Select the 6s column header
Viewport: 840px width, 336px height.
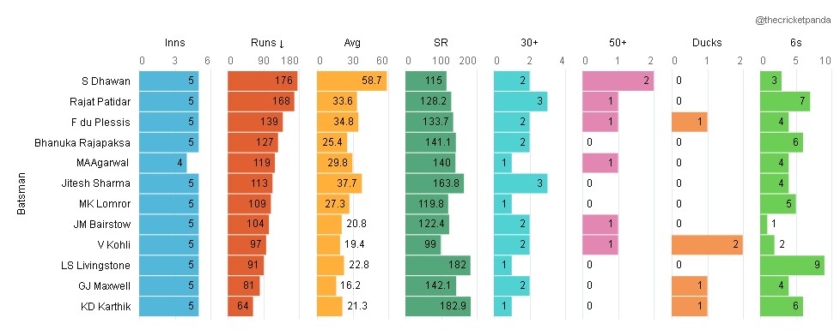tap(795, 43)
